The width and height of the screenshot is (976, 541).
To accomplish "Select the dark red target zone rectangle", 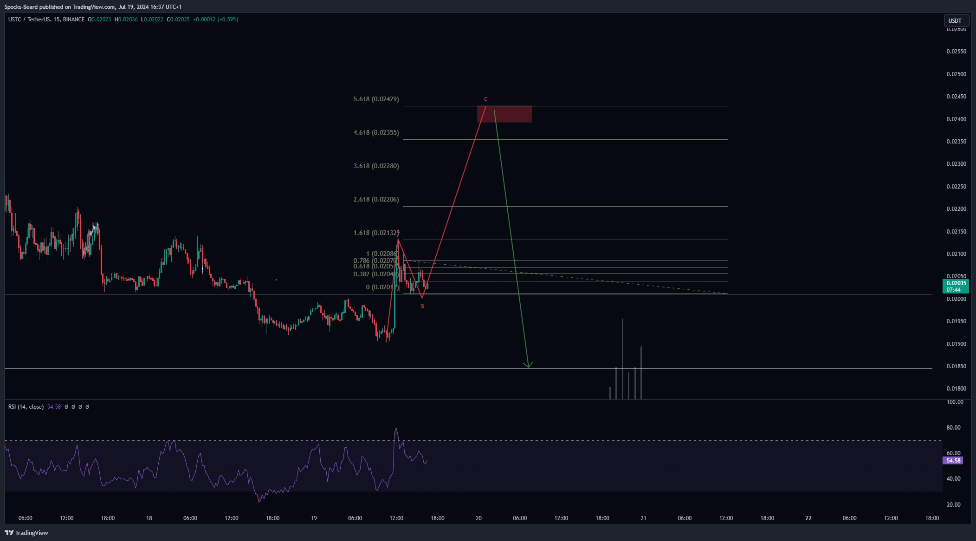I will pyautogui.click(x=504, y=114).
